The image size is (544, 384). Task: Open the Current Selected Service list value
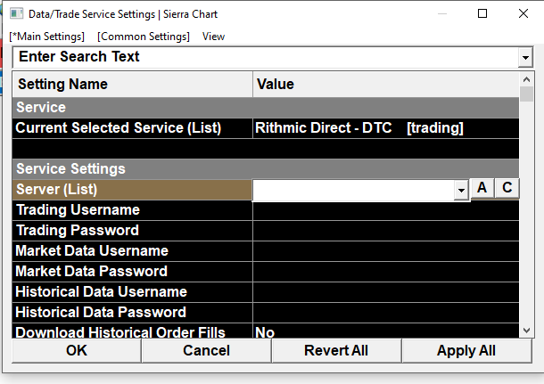tap(383, 128)
